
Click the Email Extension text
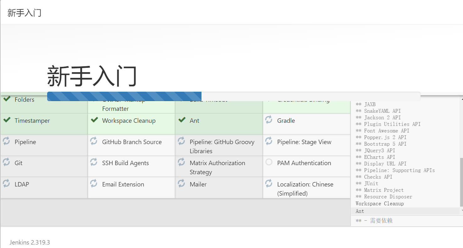pos(123,184)
